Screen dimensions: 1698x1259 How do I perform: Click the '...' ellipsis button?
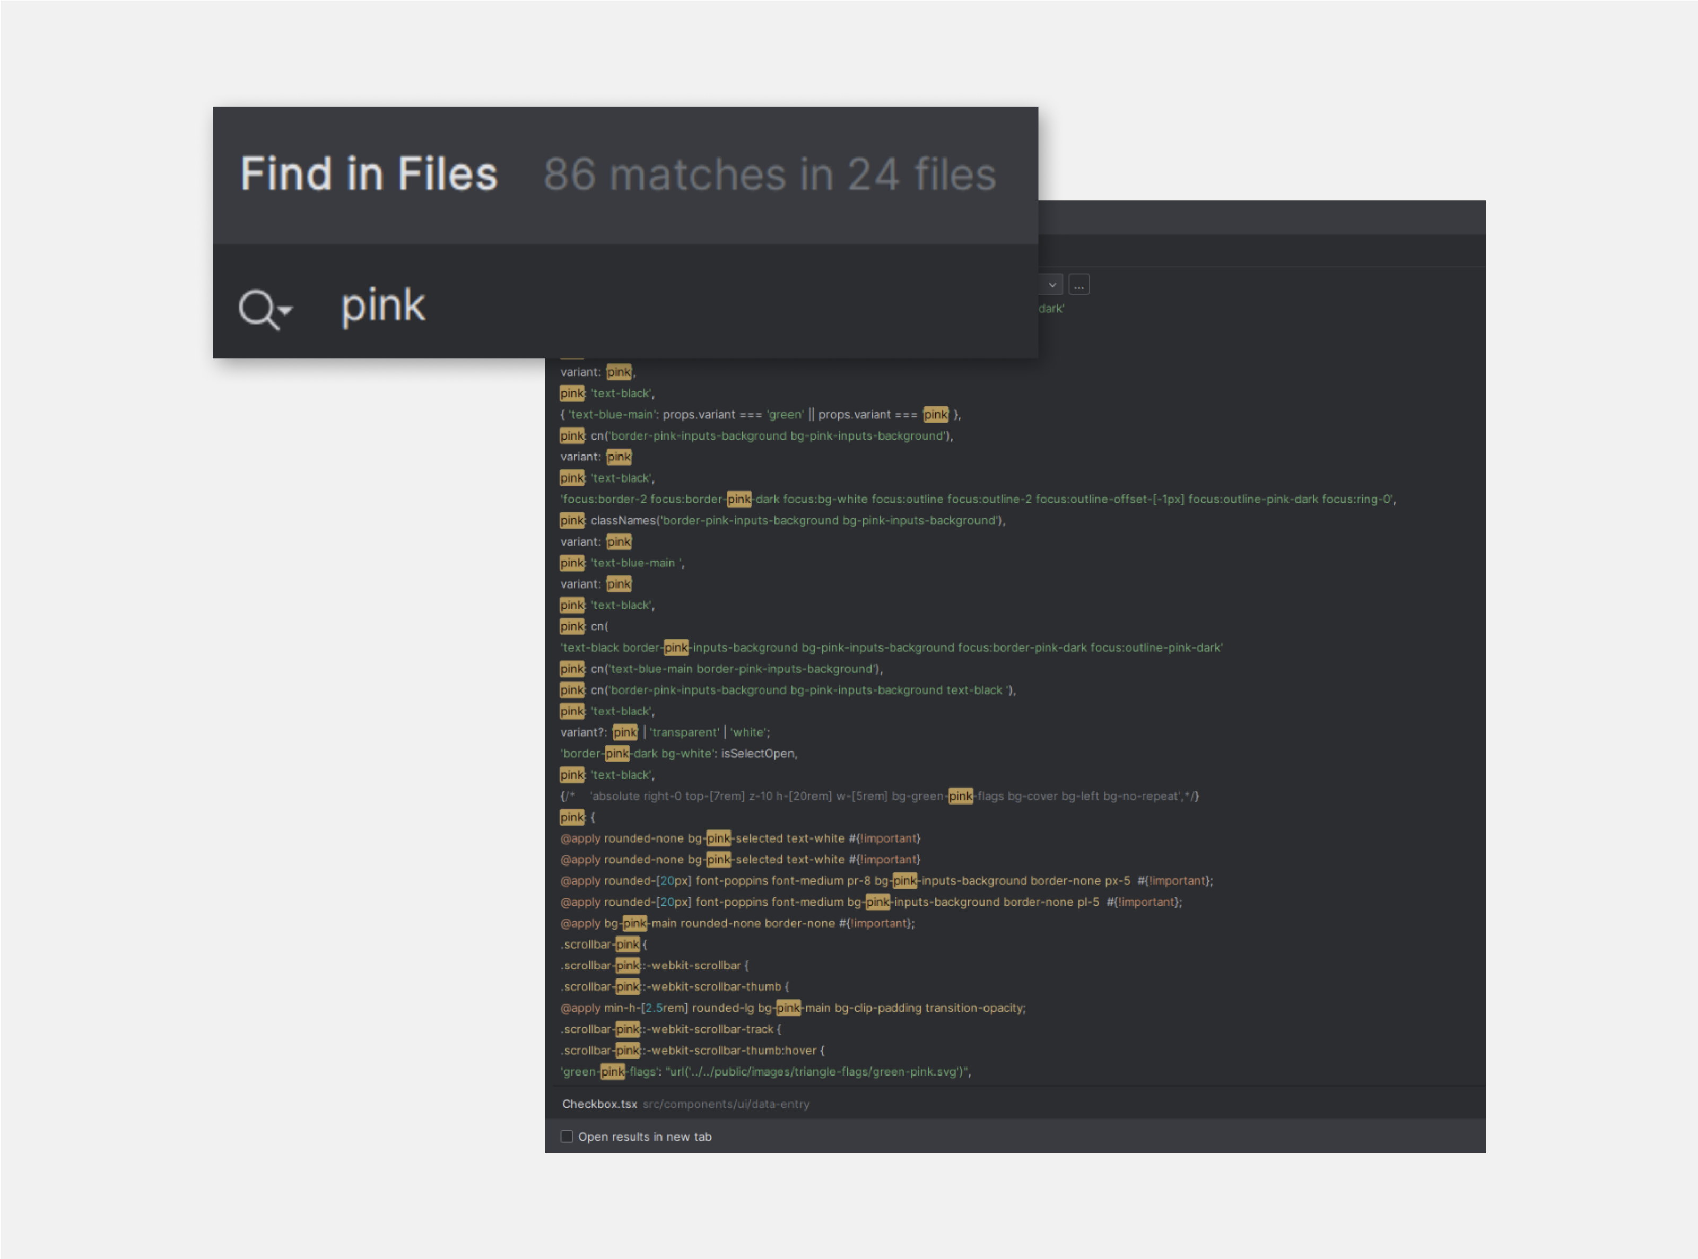[1078, 285]
